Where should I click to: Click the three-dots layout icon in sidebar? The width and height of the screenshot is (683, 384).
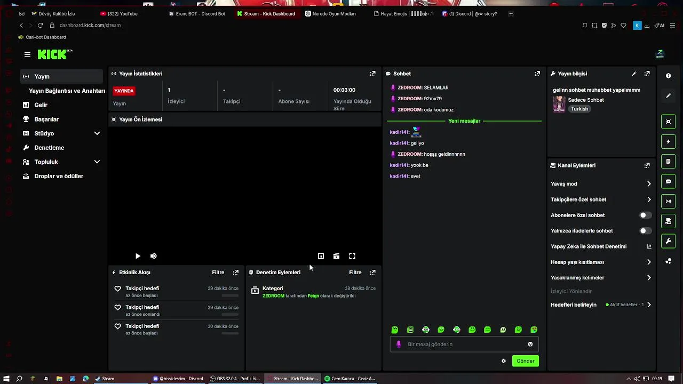click(669, 261)
